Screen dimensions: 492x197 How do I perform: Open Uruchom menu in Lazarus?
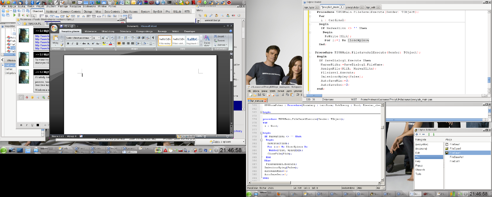[x=51, y=6]
